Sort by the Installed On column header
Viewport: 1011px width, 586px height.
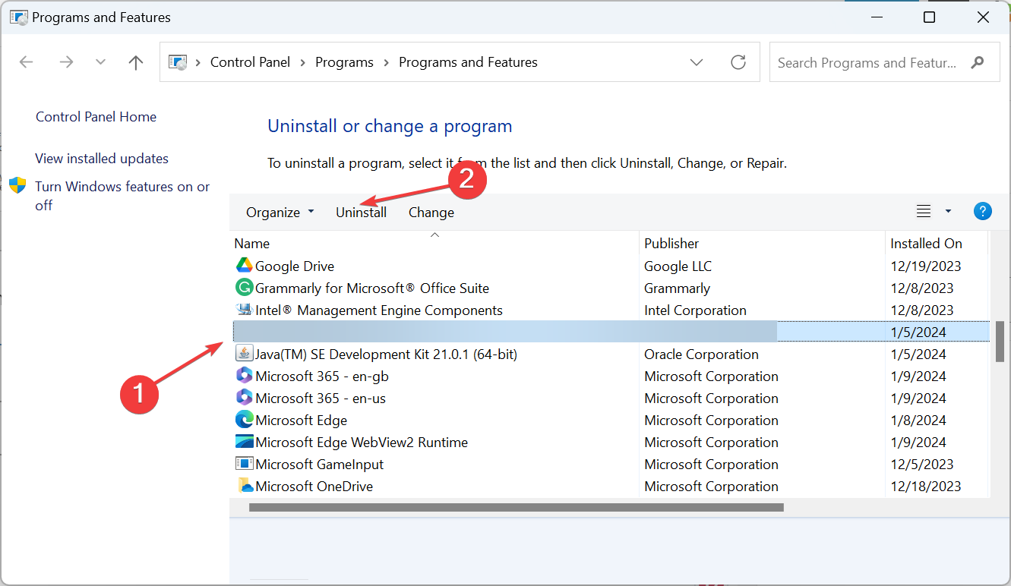[926, 244]
